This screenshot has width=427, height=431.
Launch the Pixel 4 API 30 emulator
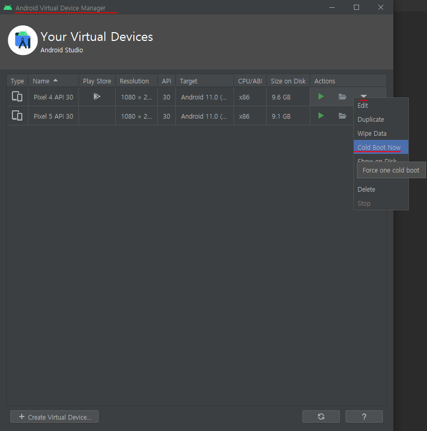coord(321,96)
